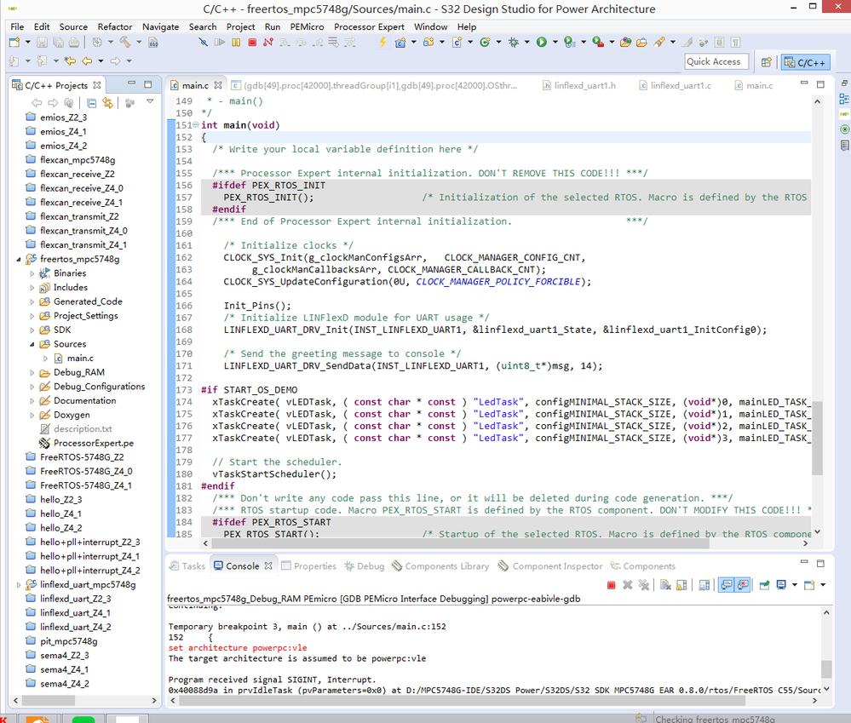Collapse the freertos_mpc5748g project node
Image resolution: width=851 pixels, height=723 pixels.
click(x=19, y=259)
